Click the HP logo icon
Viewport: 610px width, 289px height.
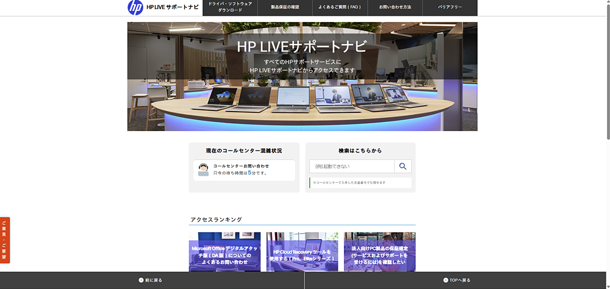(135, 7)
